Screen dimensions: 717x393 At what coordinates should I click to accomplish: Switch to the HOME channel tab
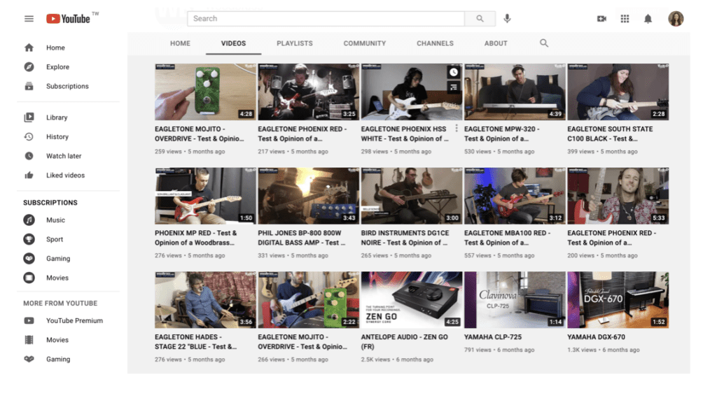pos(180,43)
